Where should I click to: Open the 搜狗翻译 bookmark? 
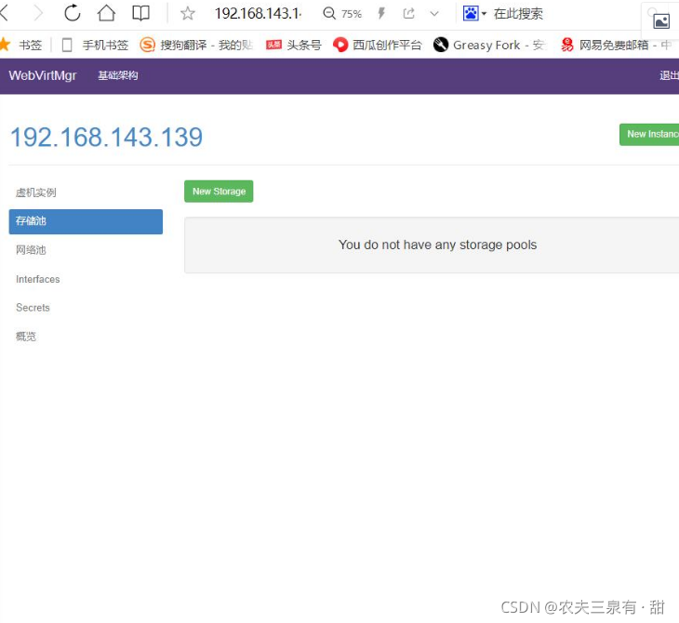196,45
